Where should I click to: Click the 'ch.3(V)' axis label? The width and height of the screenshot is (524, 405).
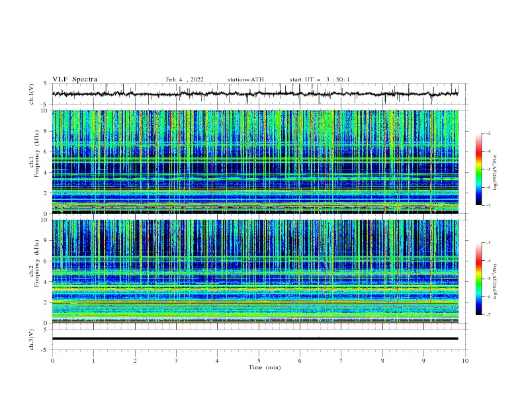32,339
